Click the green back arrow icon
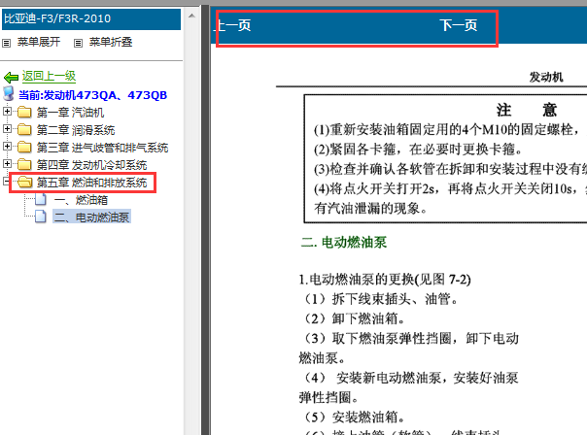Image resolution: width=587 pixels, height=435 pixels. [11, 78]
